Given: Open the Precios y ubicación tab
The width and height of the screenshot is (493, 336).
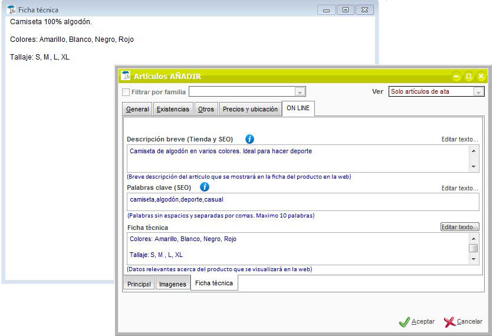Looking at the screenshot, I should 250,109.
